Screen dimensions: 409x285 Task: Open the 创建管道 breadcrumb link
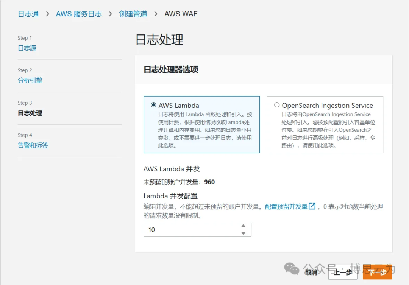click(x=133, y=14)
